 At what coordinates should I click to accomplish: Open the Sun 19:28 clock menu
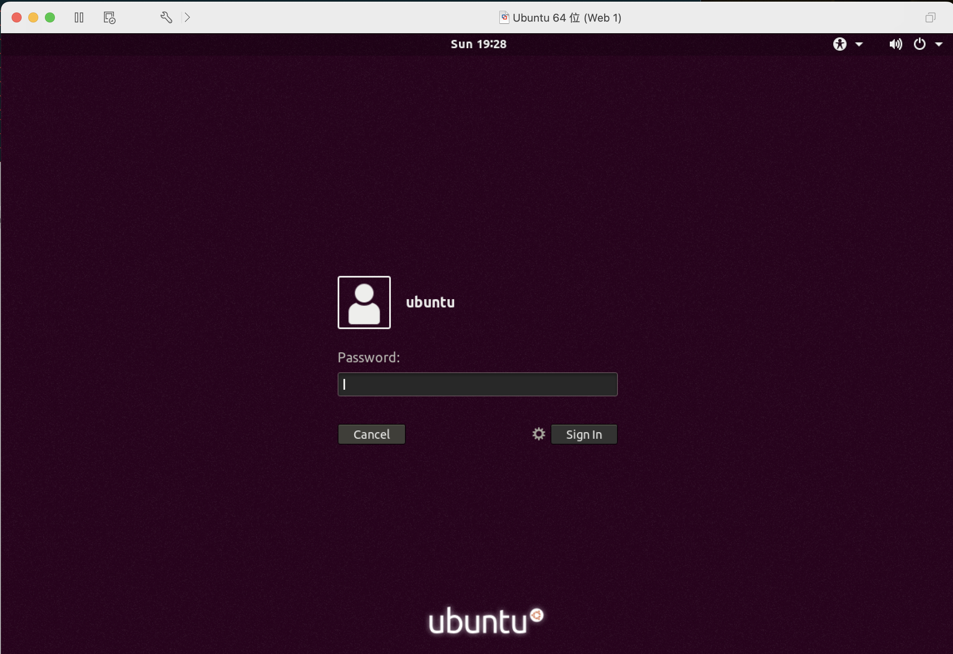pyautogui.click(x=479, y=44)
